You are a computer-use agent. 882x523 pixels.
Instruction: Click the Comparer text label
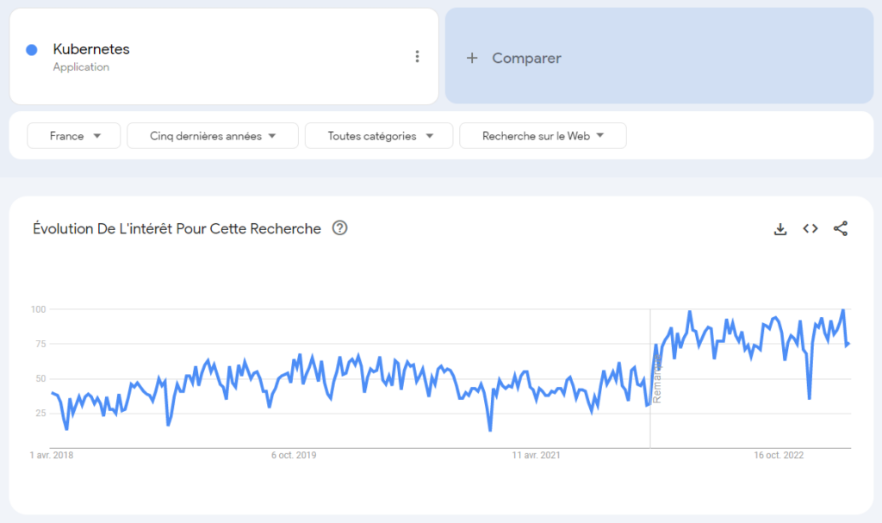[526, 59]
